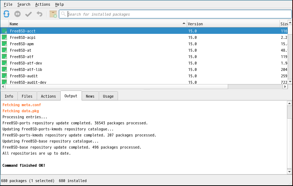The height and width of the screenshot is (186, 293).
Task: Click the refresh repositories icon
Action: point(6,14)
